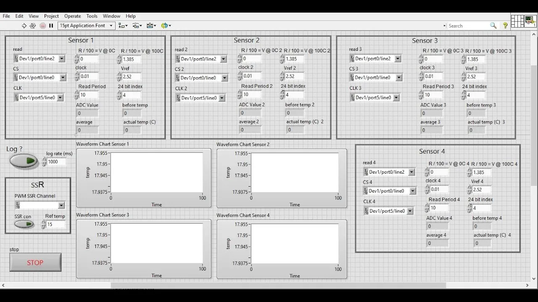Click the increment arrows of log rate (ms)
This screenshot has width=538, height=302.
(x=45, y=162)
